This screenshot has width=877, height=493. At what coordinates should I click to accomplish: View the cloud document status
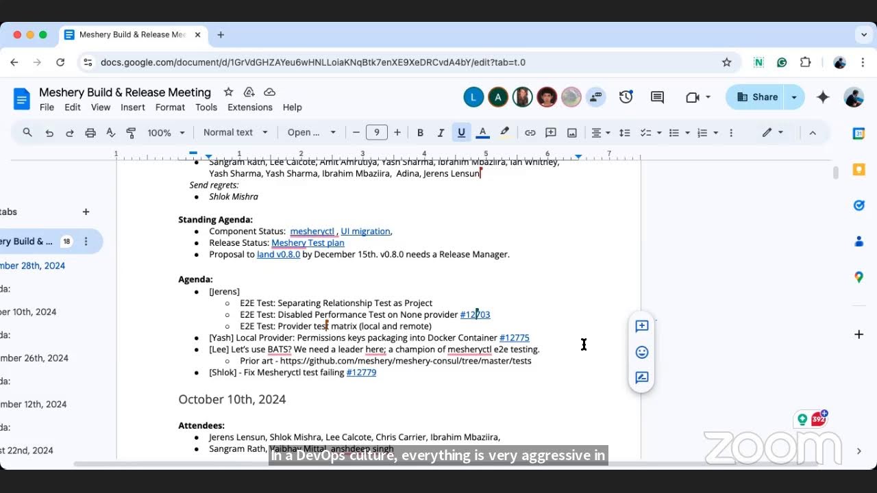(x=270, y=92)
